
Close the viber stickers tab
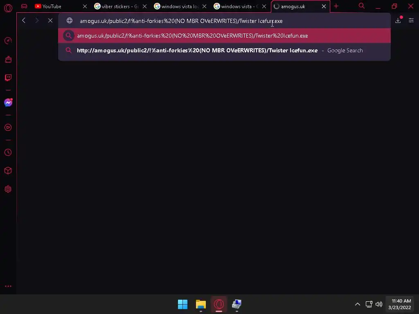coord(144,7)
